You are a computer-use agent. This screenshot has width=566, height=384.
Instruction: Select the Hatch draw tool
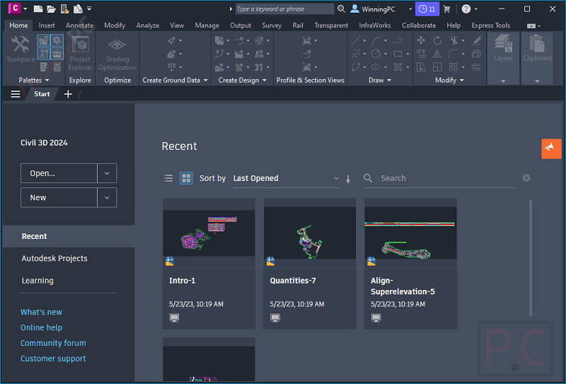[x=398, y=67]
